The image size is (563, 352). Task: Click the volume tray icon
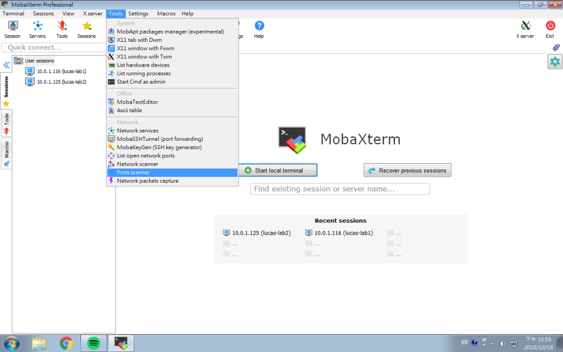(x=503, y=343)
